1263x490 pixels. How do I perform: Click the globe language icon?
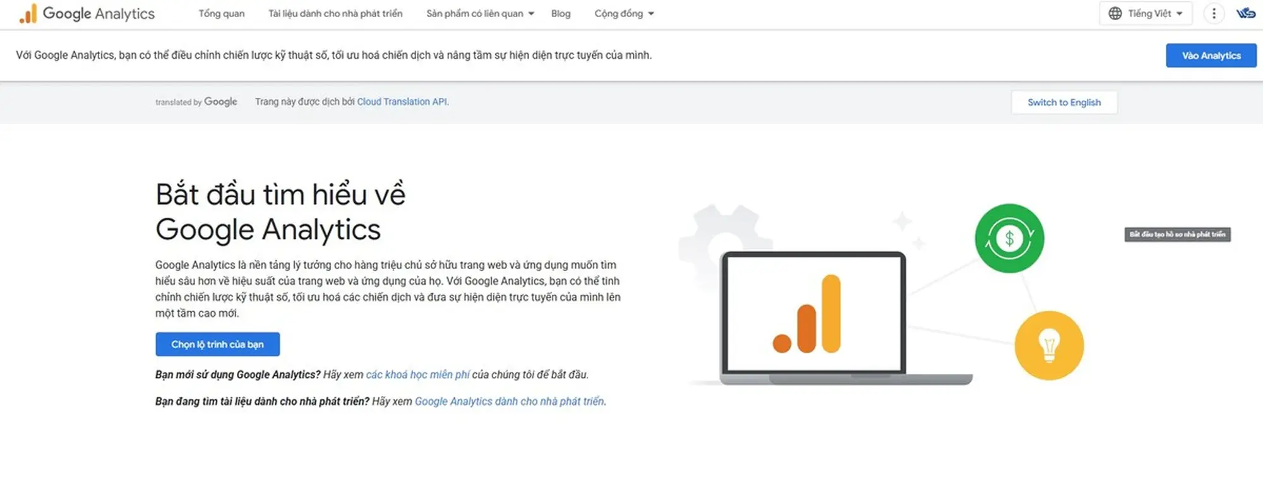(x=1115, y=13)
